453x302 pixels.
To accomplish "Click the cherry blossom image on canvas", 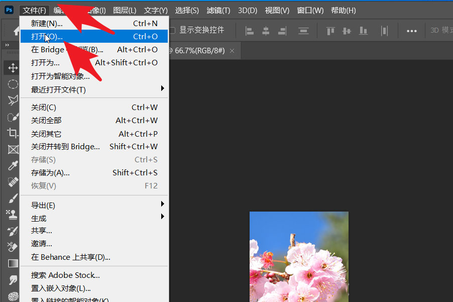I will click(299, 257).
